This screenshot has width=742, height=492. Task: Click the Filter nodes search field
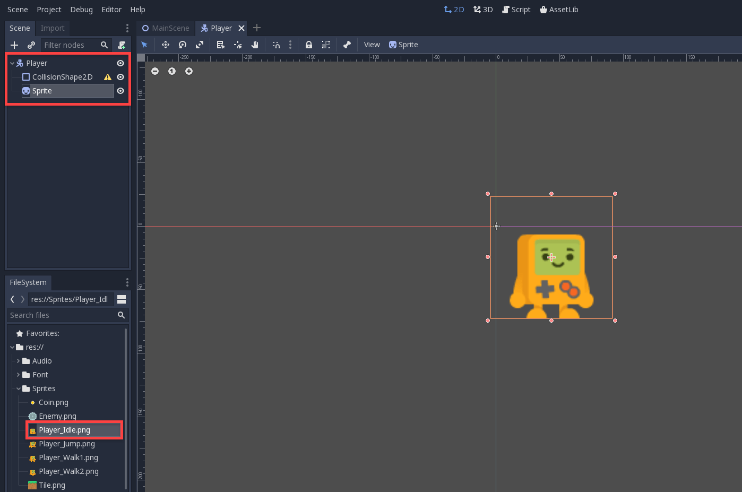(x=76, y=45)
